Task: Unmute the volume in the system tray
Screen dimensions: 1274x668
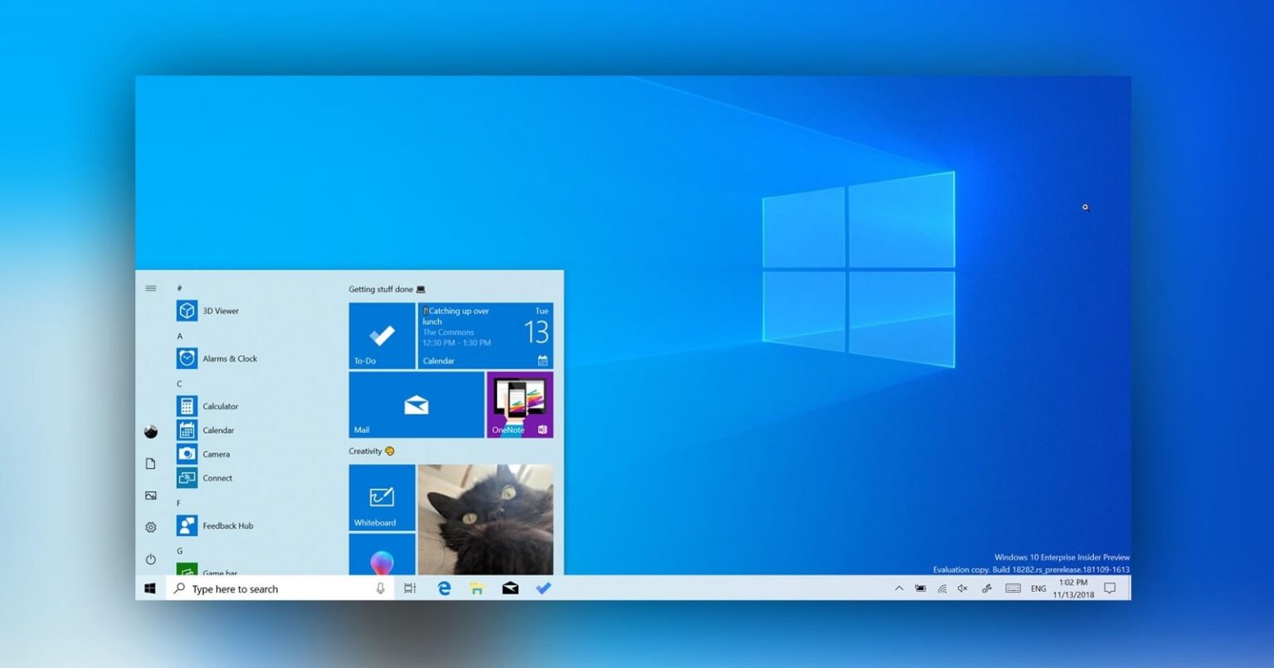Action: pos(963,588)
